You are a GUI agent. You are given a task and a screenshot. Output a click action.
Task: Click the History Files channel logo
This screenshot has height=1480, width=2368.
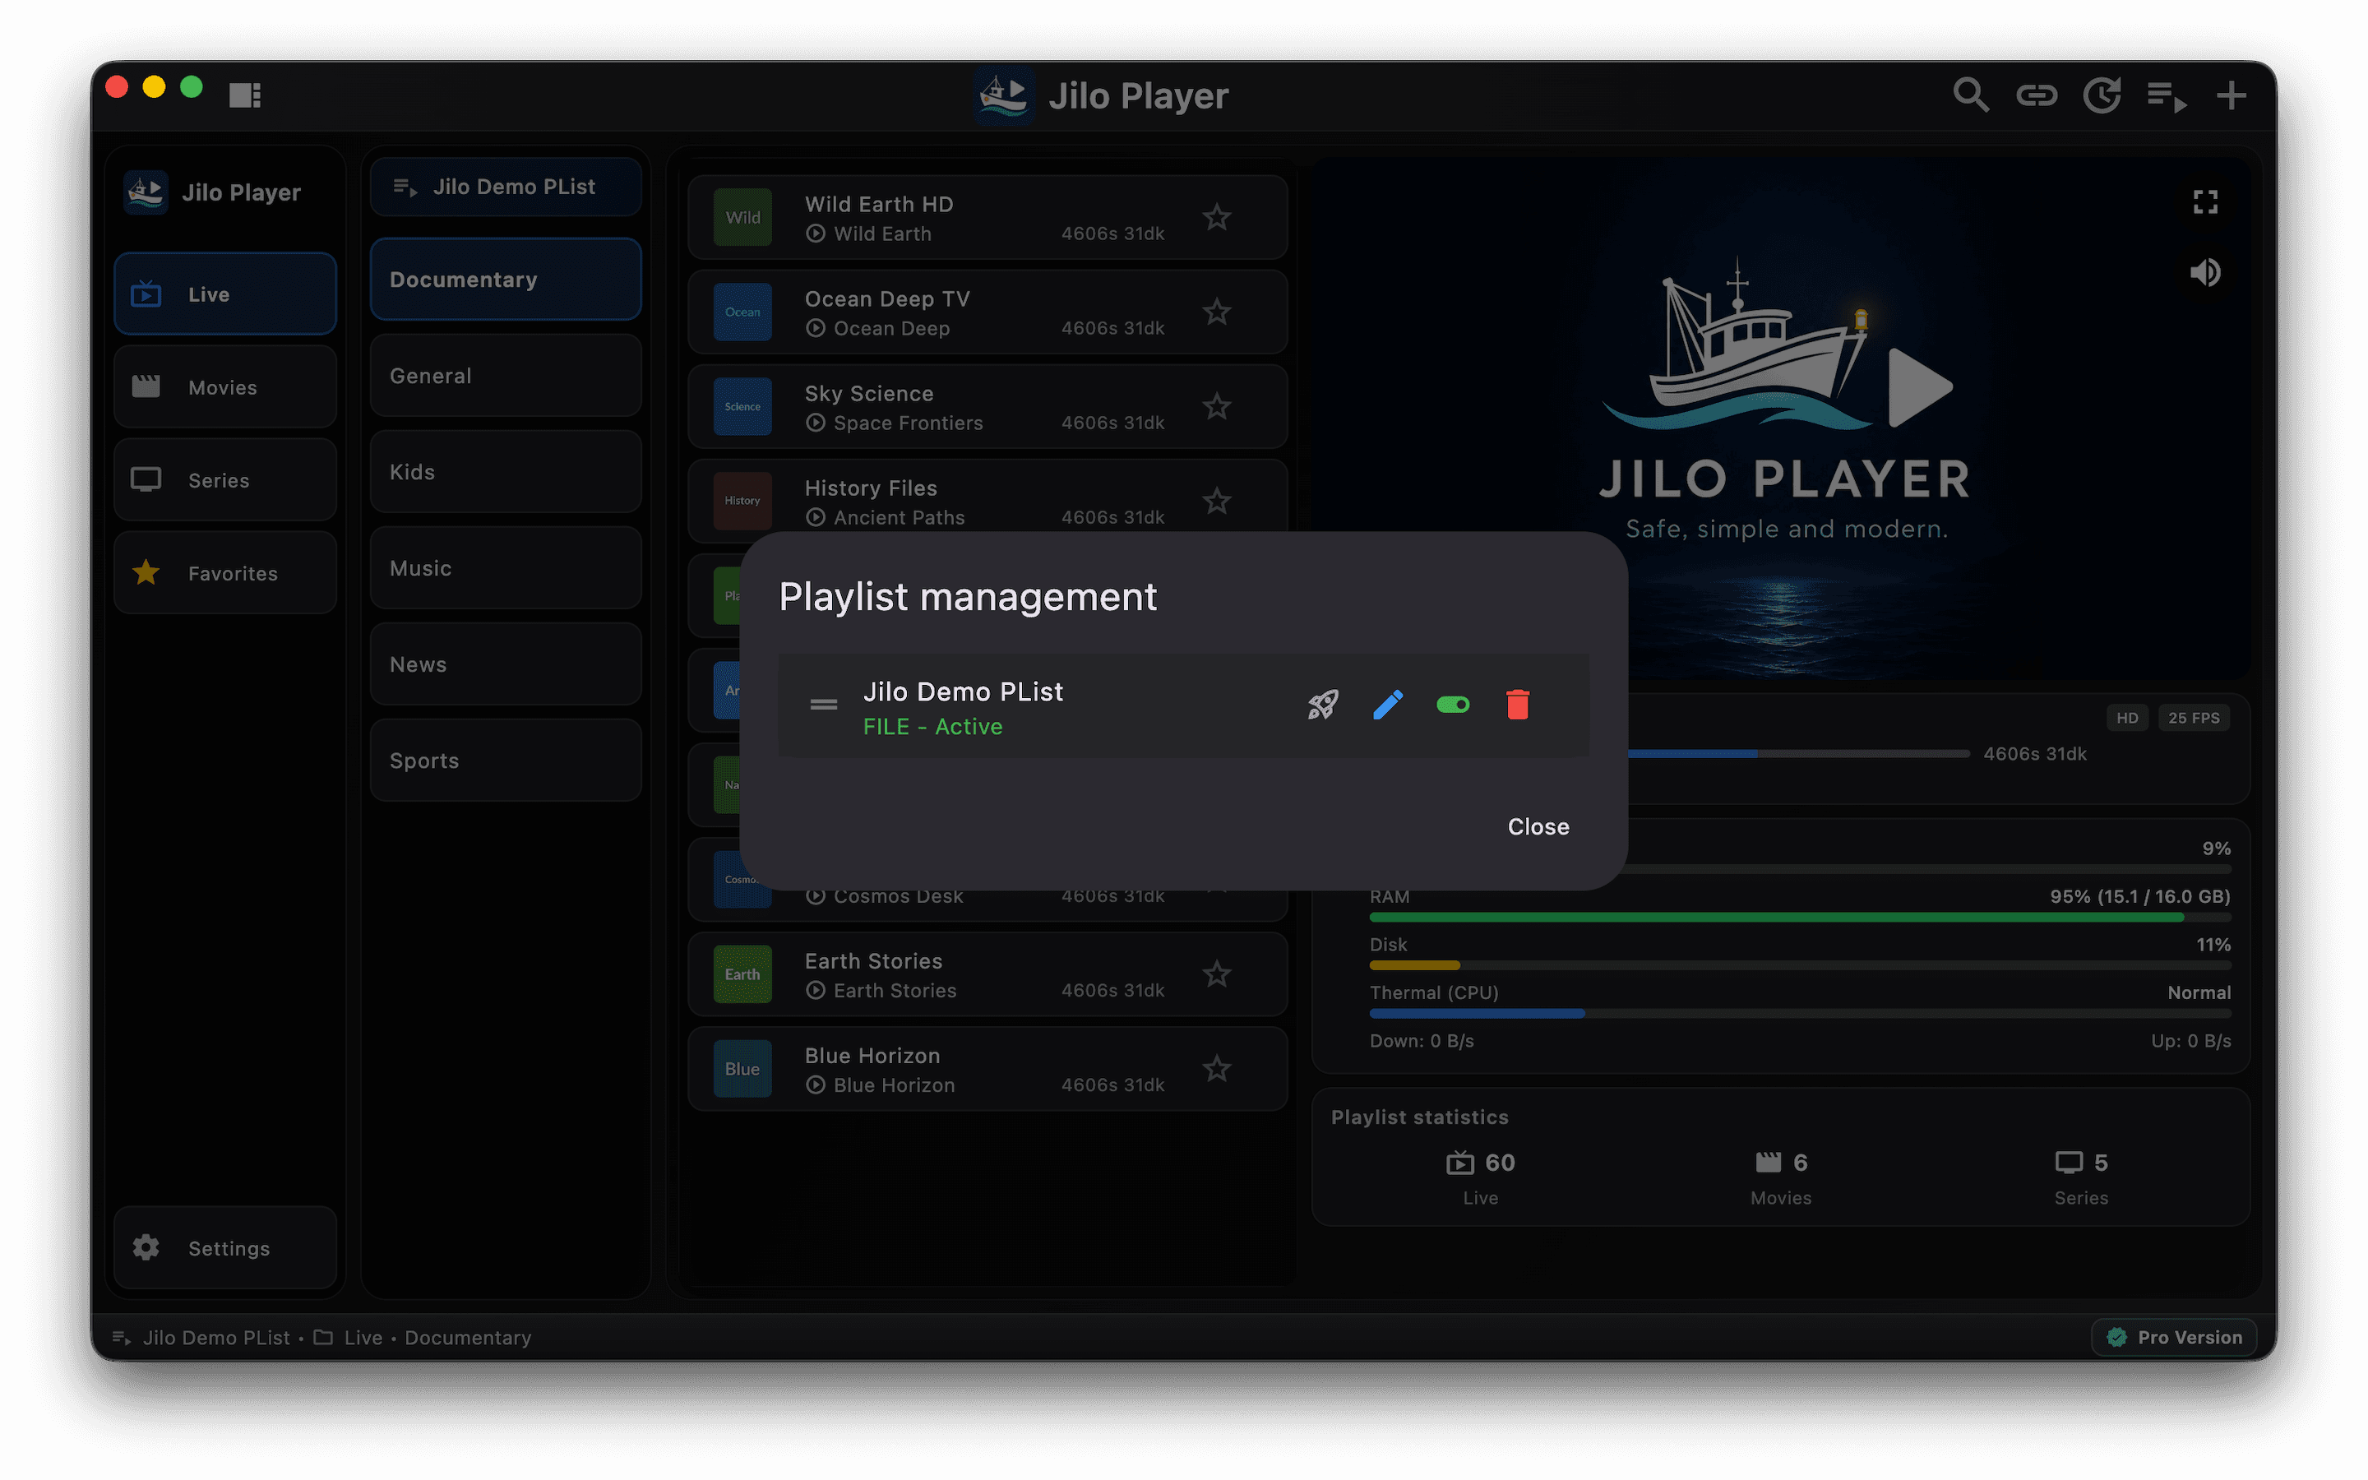(742, 502)
